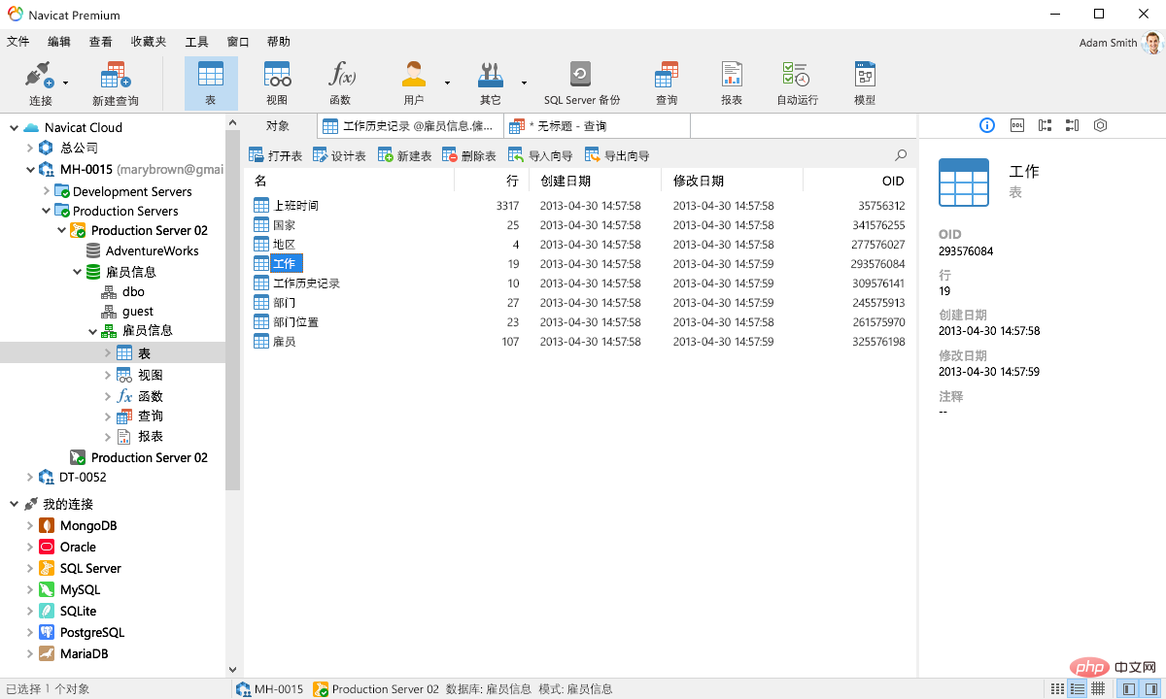Switch to the 工作历史记录 tab

[x=410, y=126]
